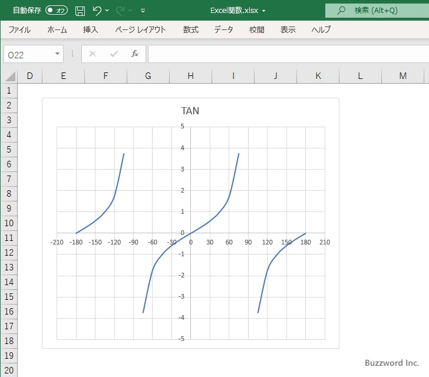The width and height of the screenshot is (429, 377).
Task: Open the 数式 ribbon tab
Action: point(191,29)
